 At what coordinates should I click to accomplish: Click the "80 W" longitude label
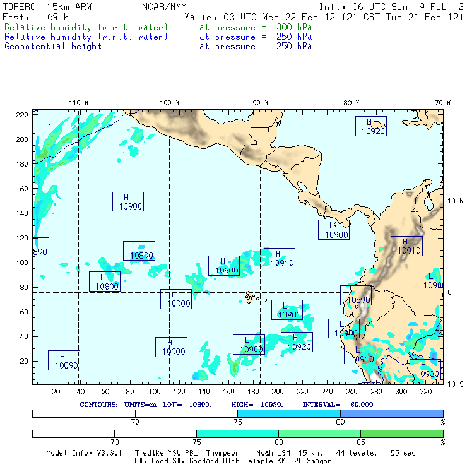click(352, 103)
